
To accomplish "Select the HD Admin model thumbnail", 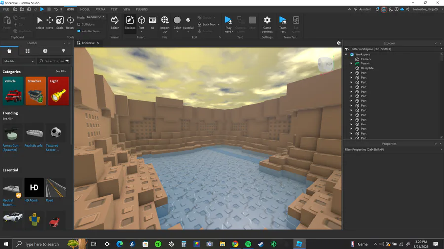I will [x=34, y=187].
